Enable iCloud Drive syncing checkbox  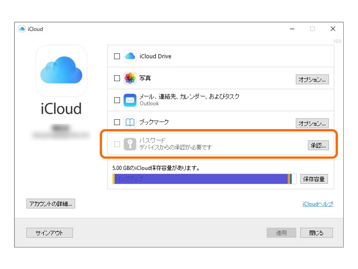click(x=117, y=56)
